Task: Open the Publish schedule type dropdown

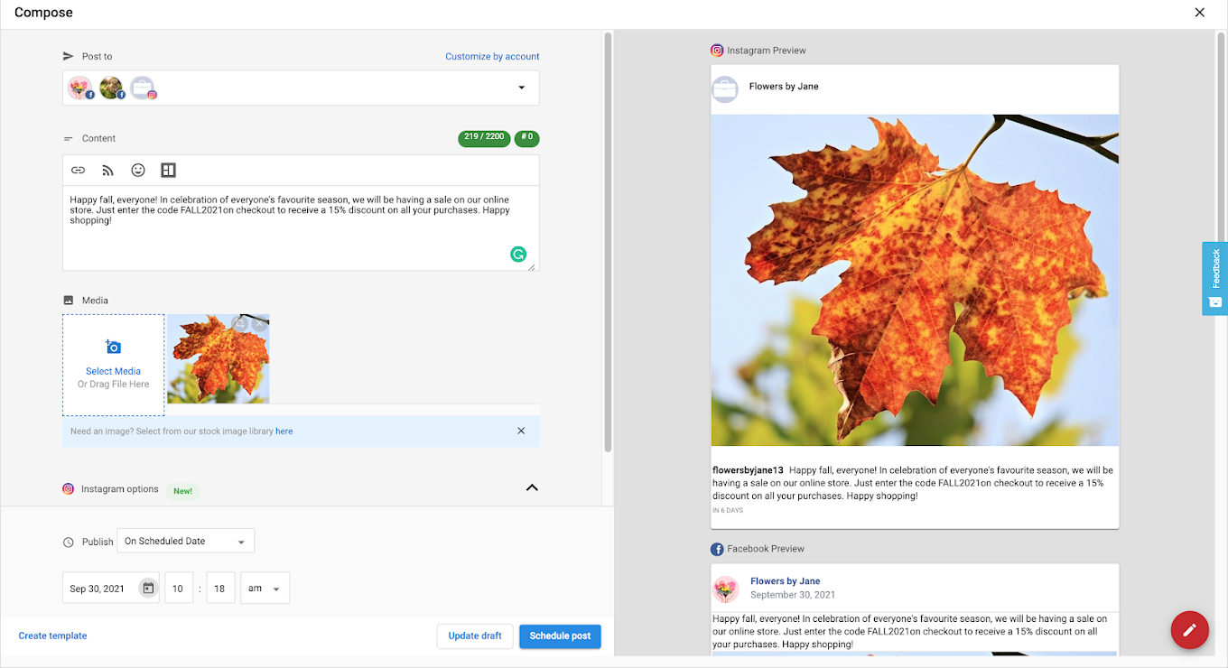Action: (x=186, y=542)
